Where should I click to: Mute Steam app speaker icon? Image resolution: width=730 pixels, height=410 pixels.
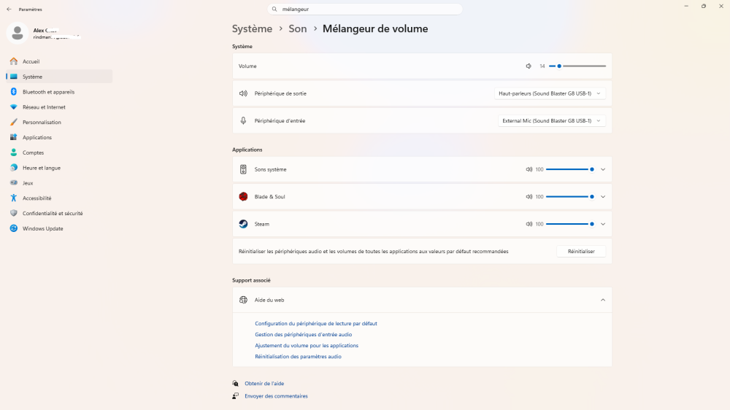pyautogui.click(x=529, y=224)
